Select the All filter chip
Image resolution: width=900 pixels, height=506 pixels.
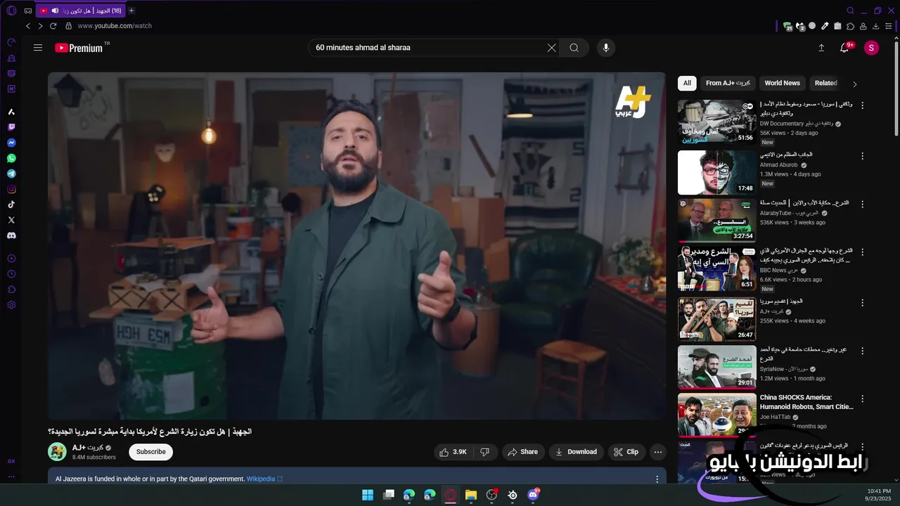(687, 83)
